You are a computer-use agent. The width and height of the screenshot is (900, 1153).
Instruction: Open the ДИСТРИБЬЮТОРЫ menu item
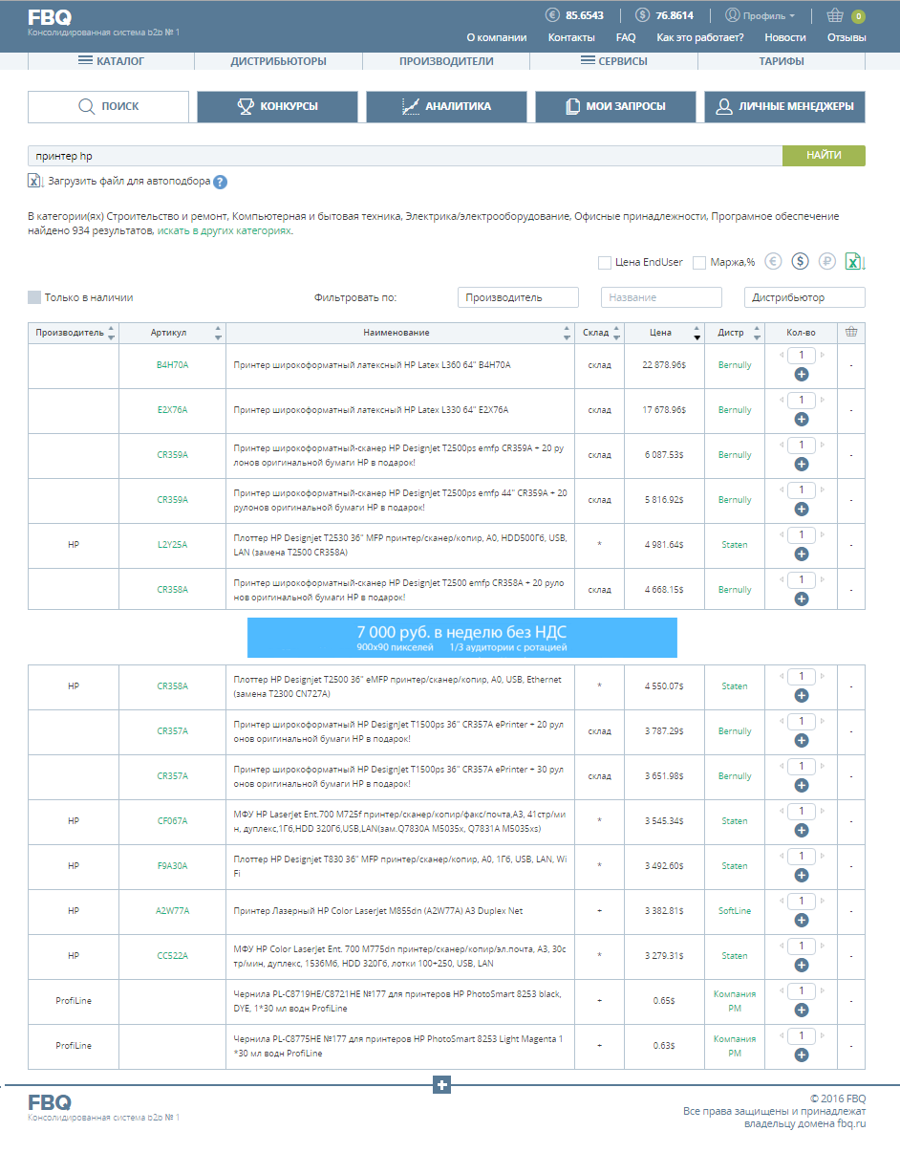(x=278, y=61)
